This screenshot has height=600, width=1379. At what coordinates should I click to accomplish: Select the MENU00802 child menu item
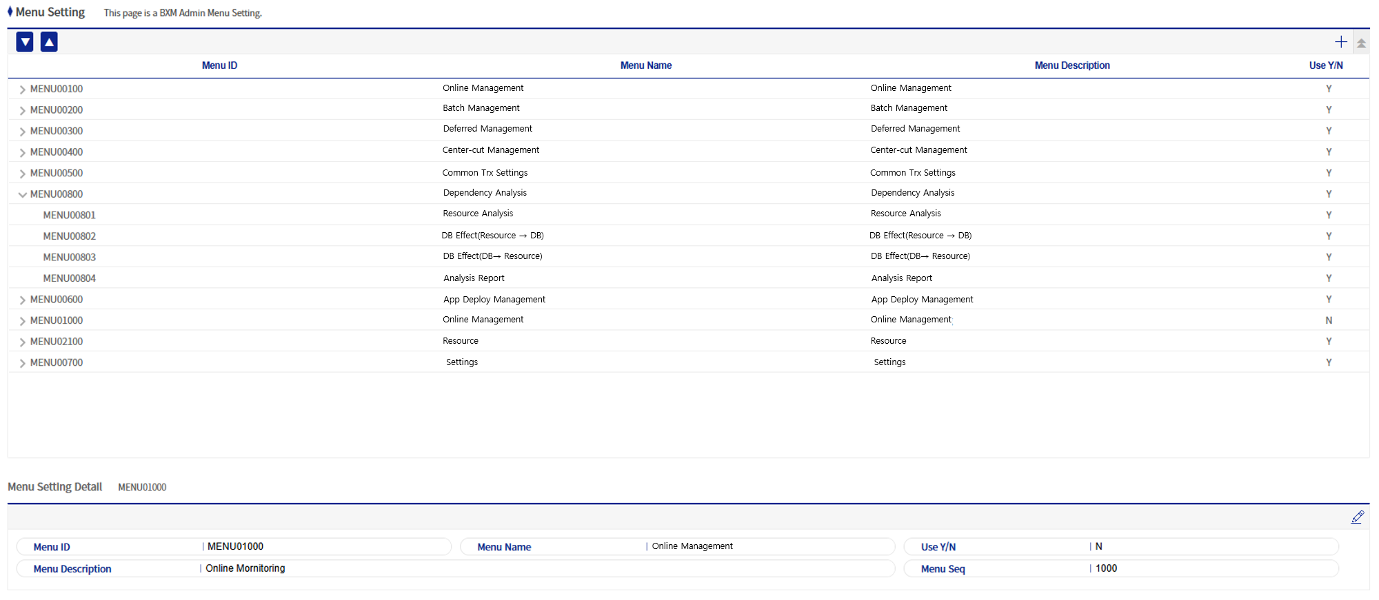pos(70,236)
